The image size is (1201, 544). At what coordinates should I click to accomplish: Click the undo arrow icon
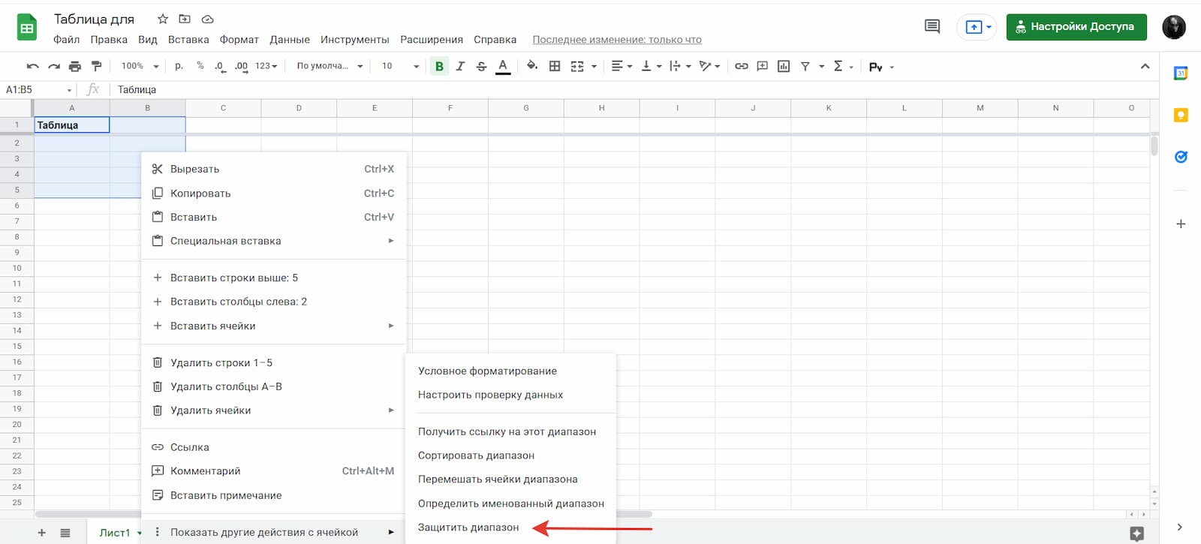[x=32, y=66]
